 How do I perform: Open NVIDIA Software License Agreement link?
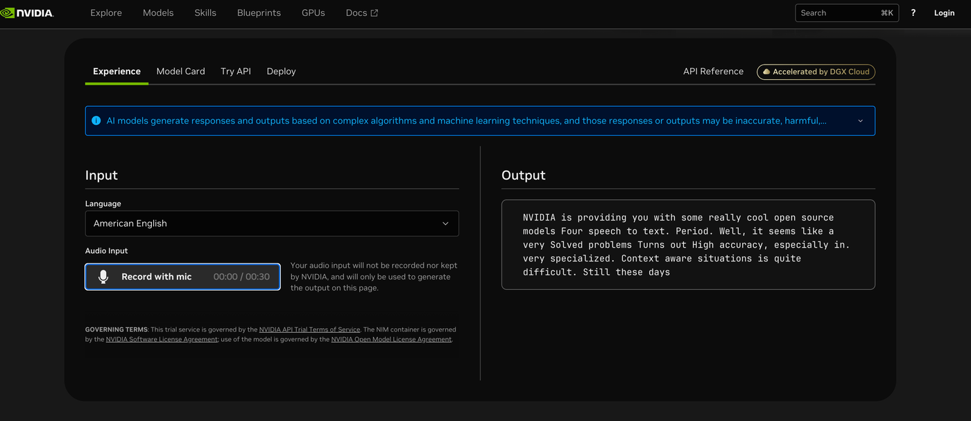point(162,339)
